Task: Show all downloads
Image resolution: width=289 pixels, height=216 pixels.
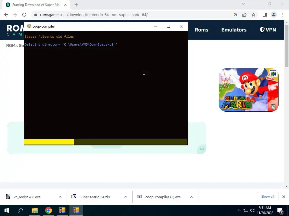Action: [x=268, y=197]
